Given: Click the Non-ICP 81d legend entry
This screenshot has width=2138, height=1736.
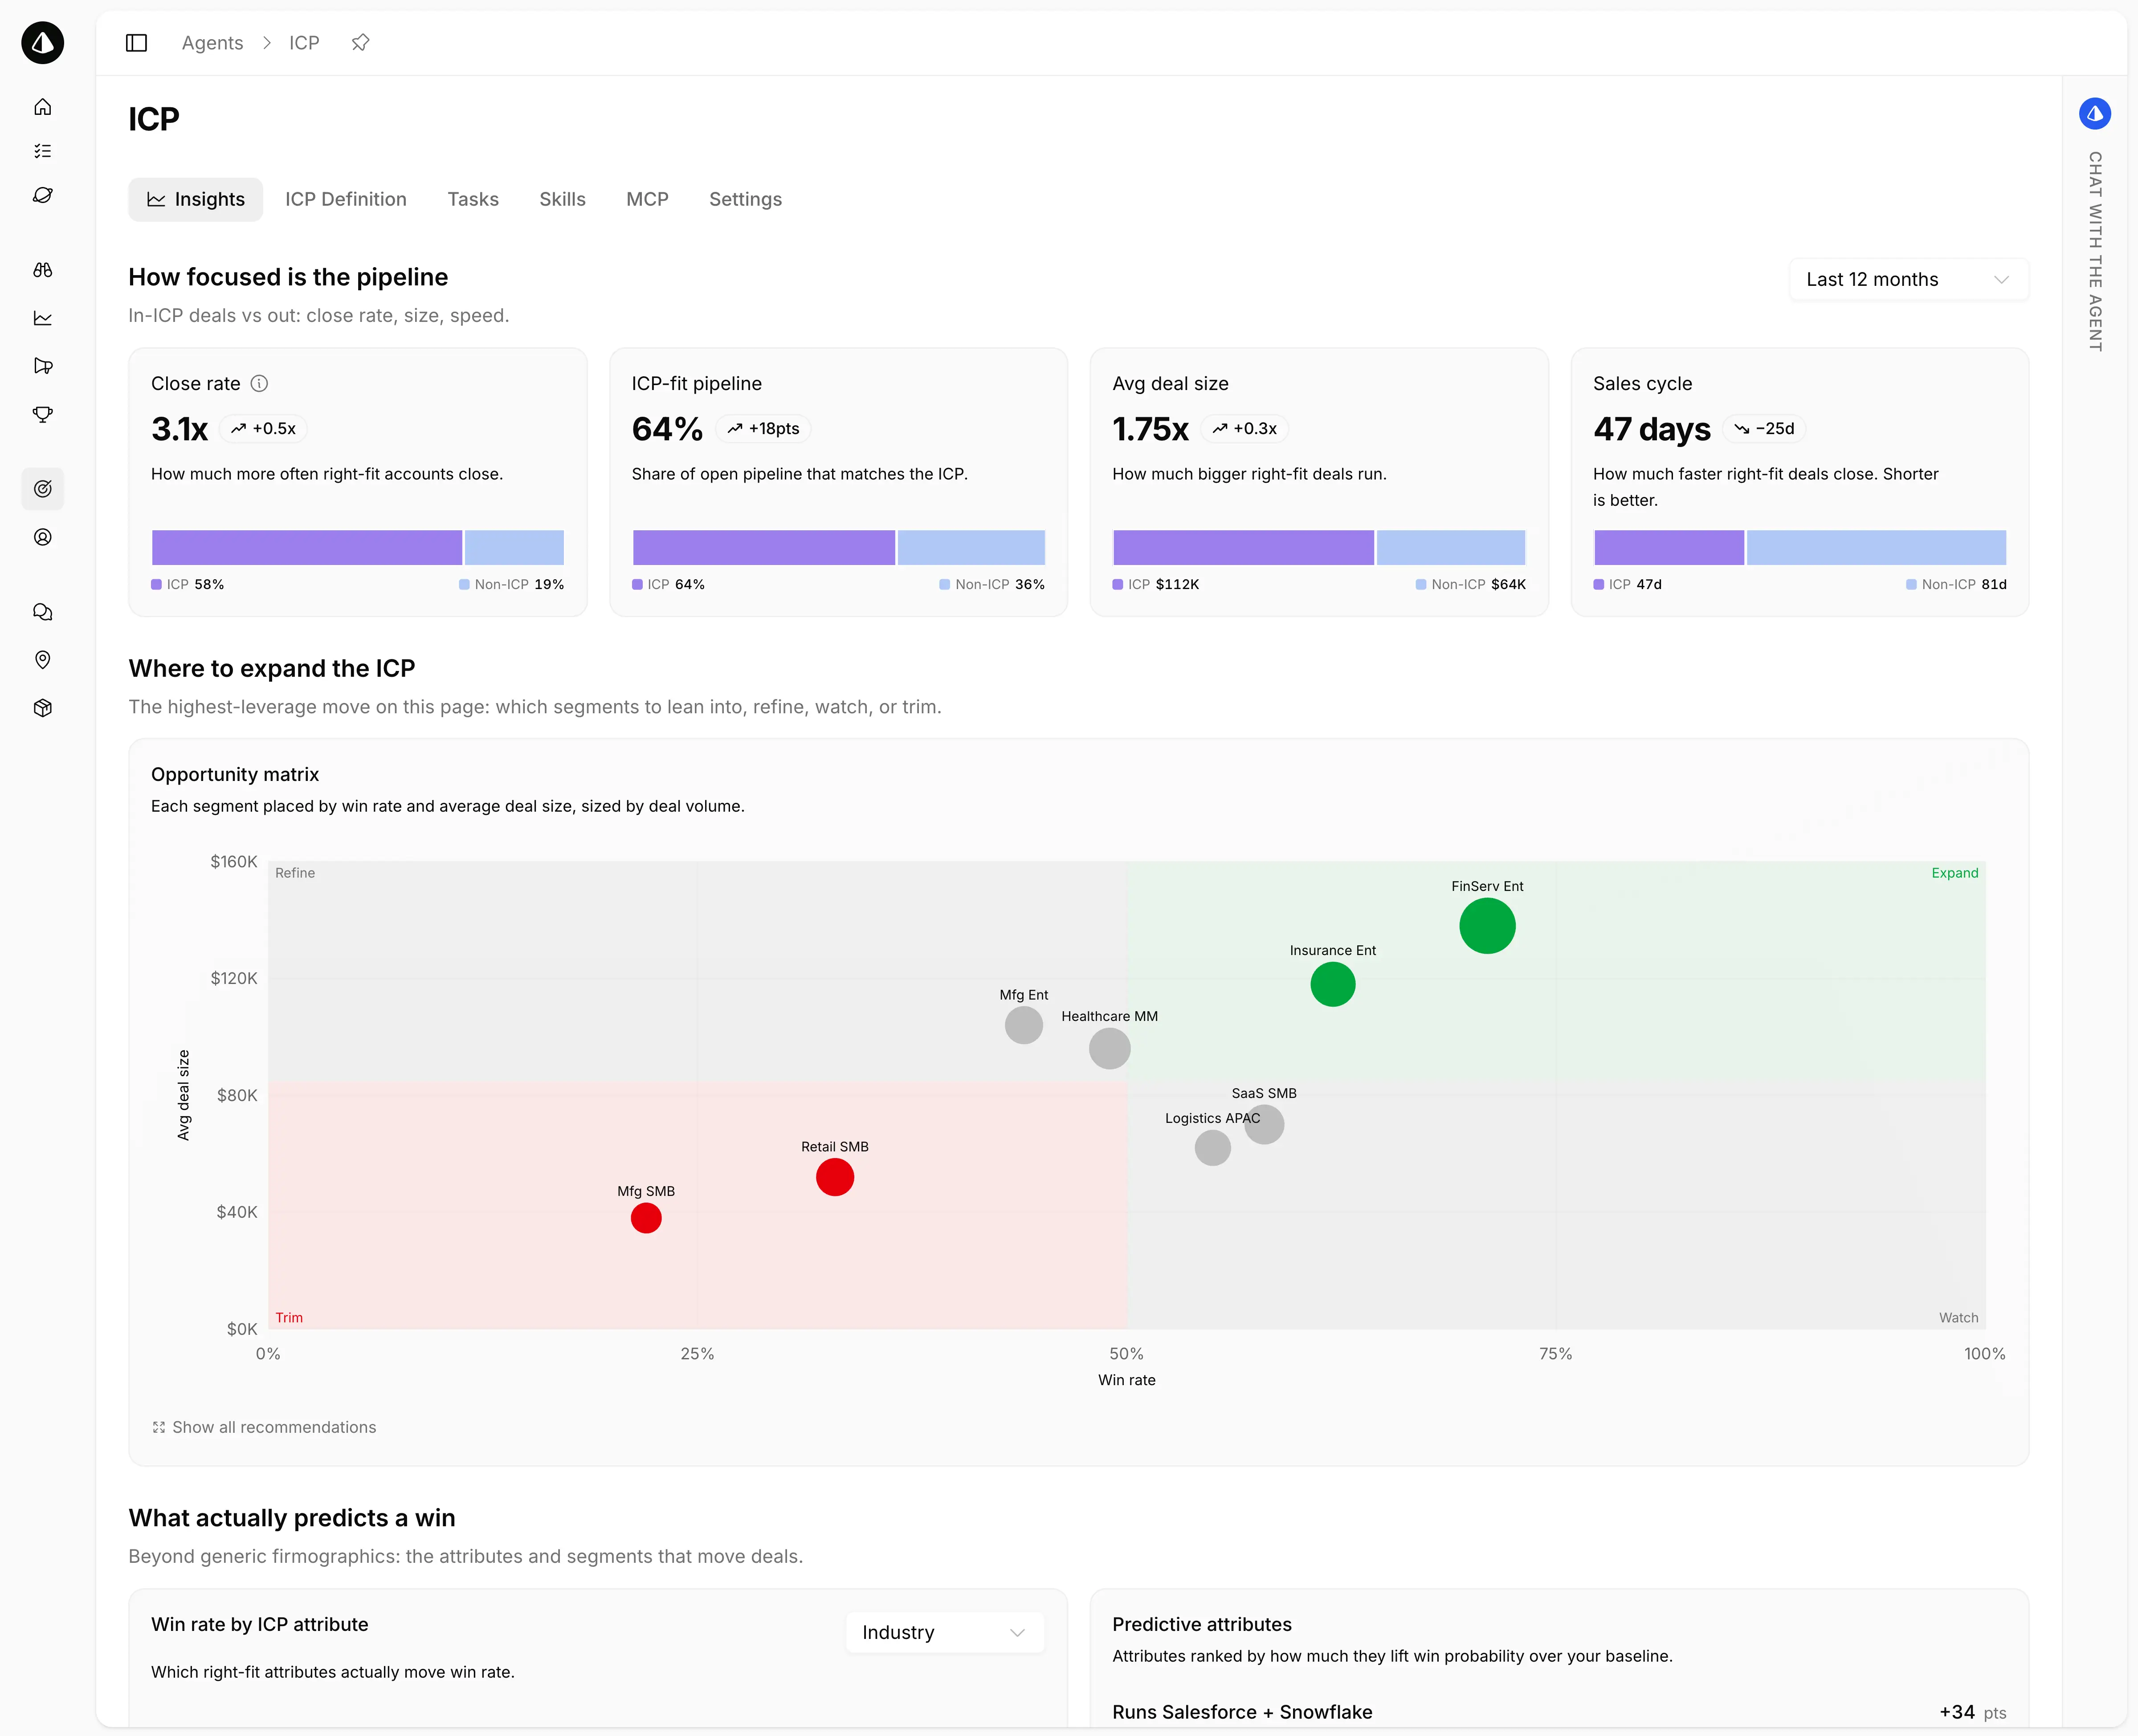Looking at the screenshot, I should (1957, 585).
